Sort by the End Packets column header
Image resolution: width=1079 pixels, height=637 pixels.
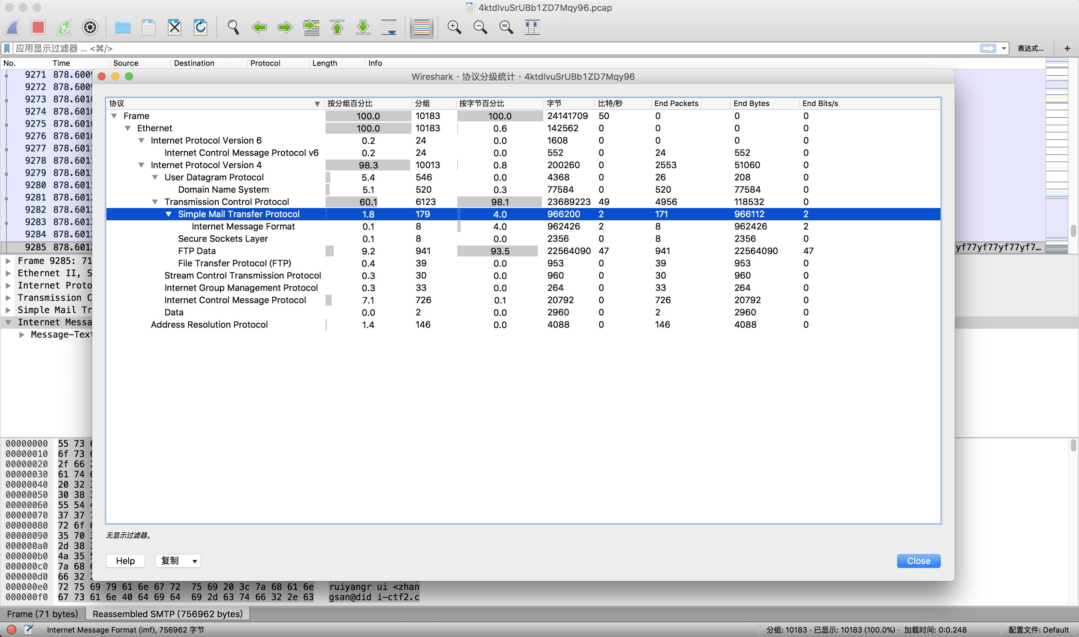point(690,103)
